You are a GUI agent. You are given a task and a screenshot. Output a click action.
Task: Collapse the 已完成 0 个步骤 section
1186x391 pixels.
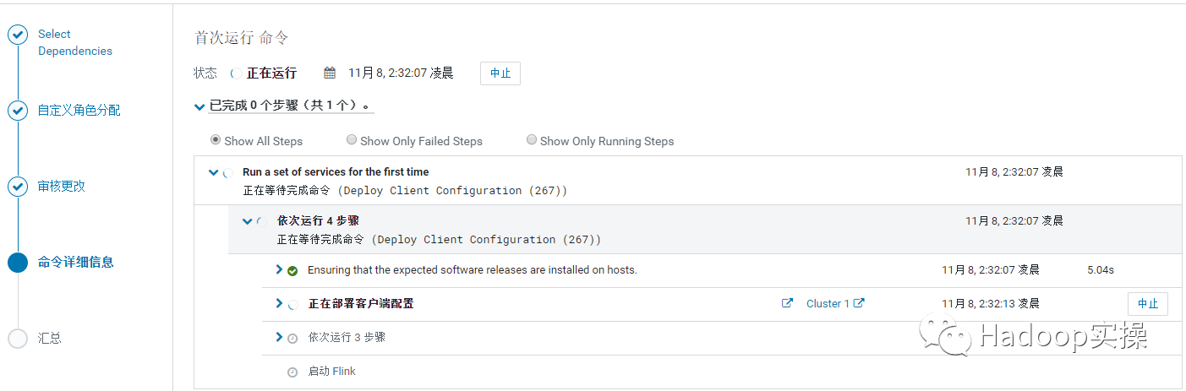coord(199,106)
